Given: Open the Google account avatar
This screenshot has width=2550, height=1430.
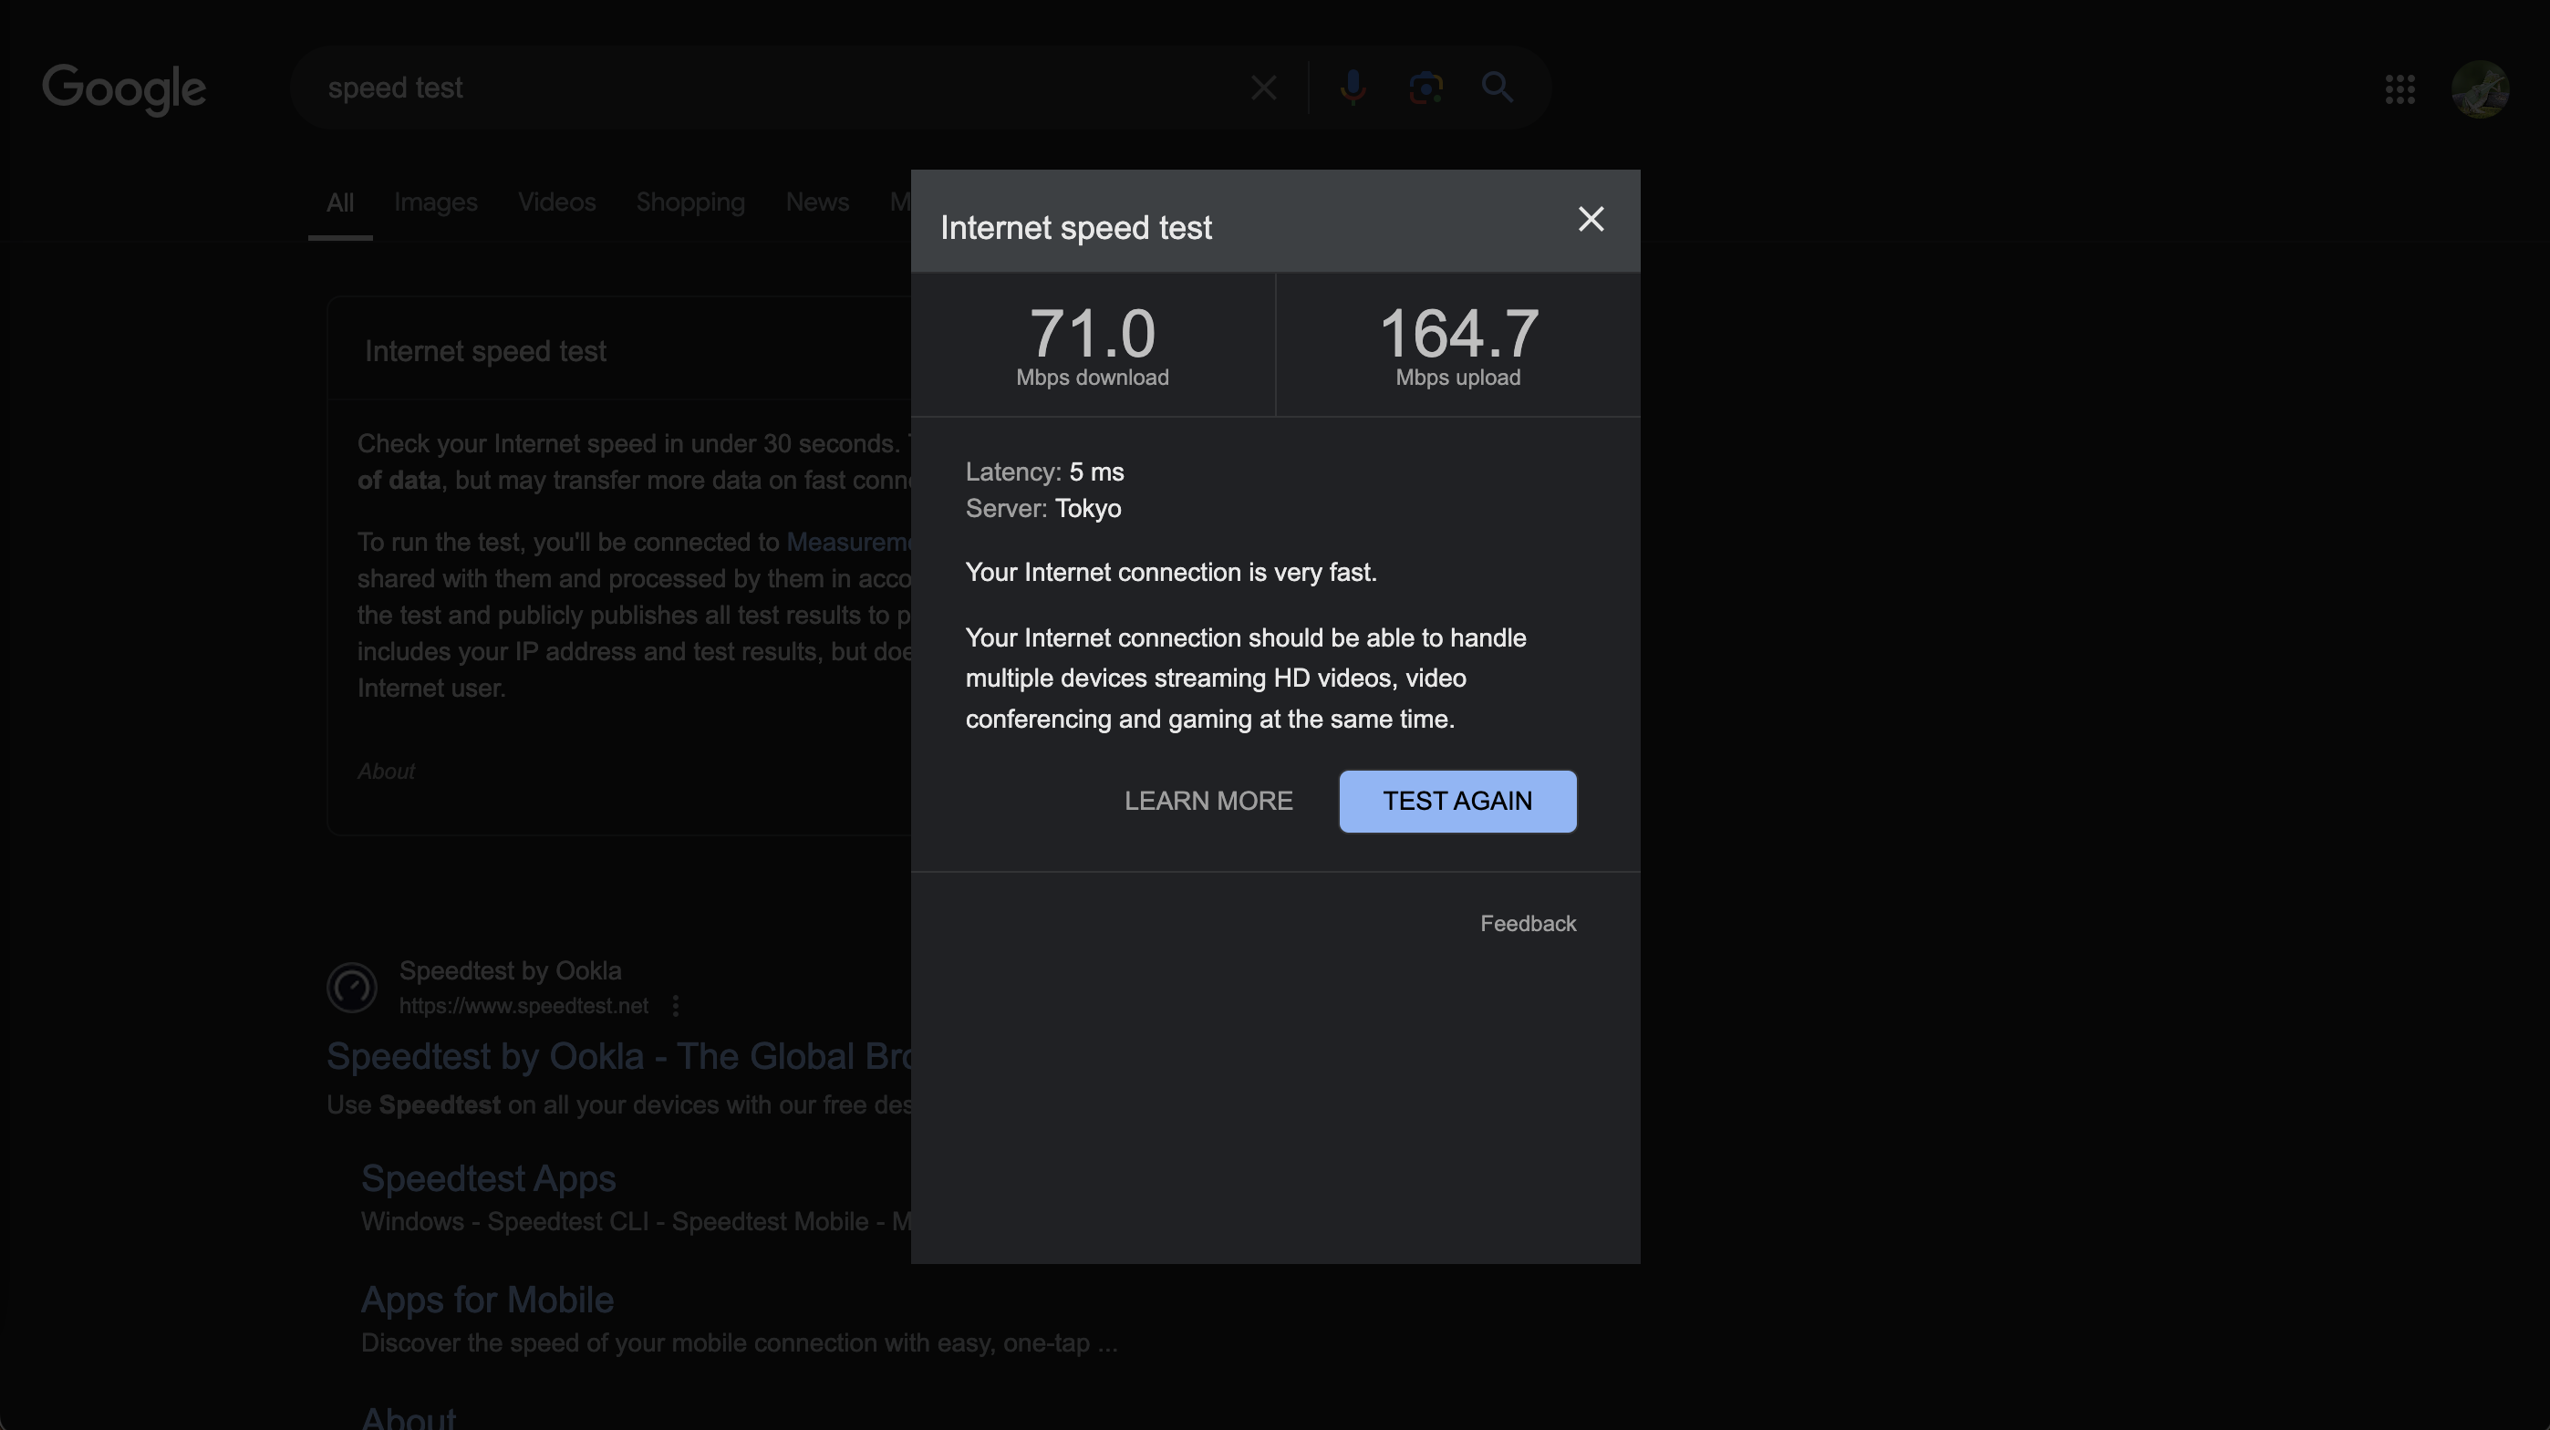Looking at the screenshot, I should tap(2480, 89).
